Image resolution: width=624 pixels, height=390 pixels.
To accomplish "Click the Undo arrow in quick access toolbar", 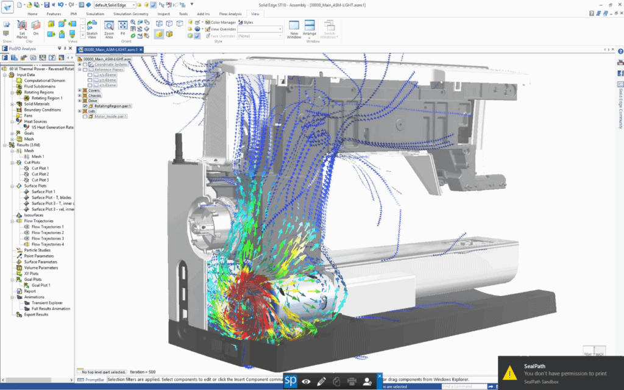I will pos(60,5).
